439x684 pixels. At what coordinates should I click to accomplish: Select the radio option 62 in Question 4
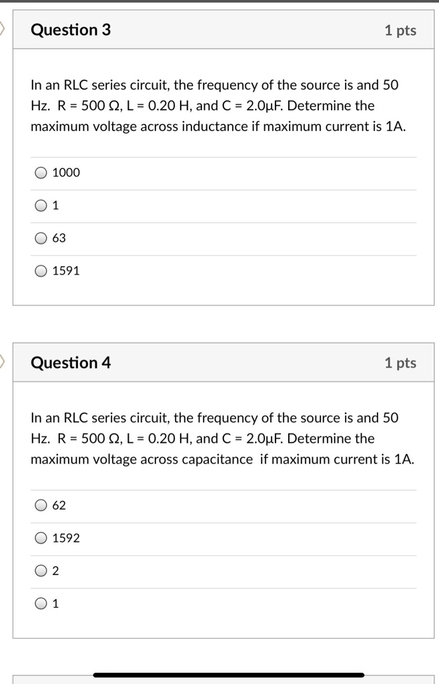[x=41, y=505]
